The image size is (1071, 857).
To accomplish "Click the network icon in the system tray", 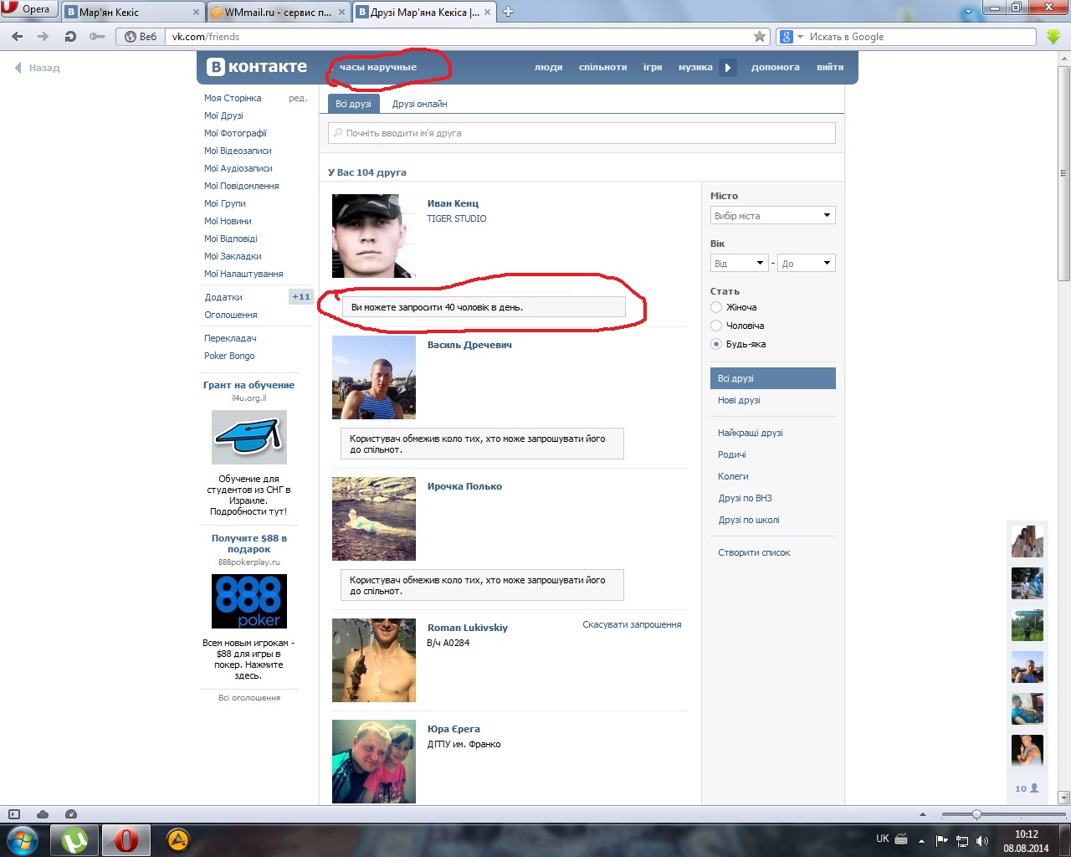I will [x=962, y=841].
